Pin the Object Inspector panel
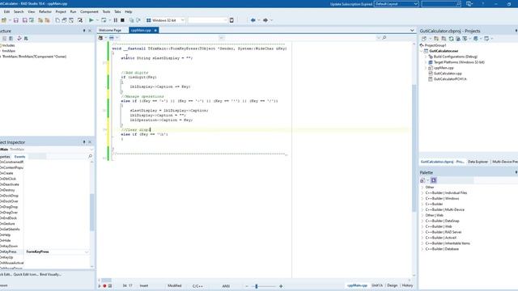Viewport: 518px width, 291px height. point(84,142)
